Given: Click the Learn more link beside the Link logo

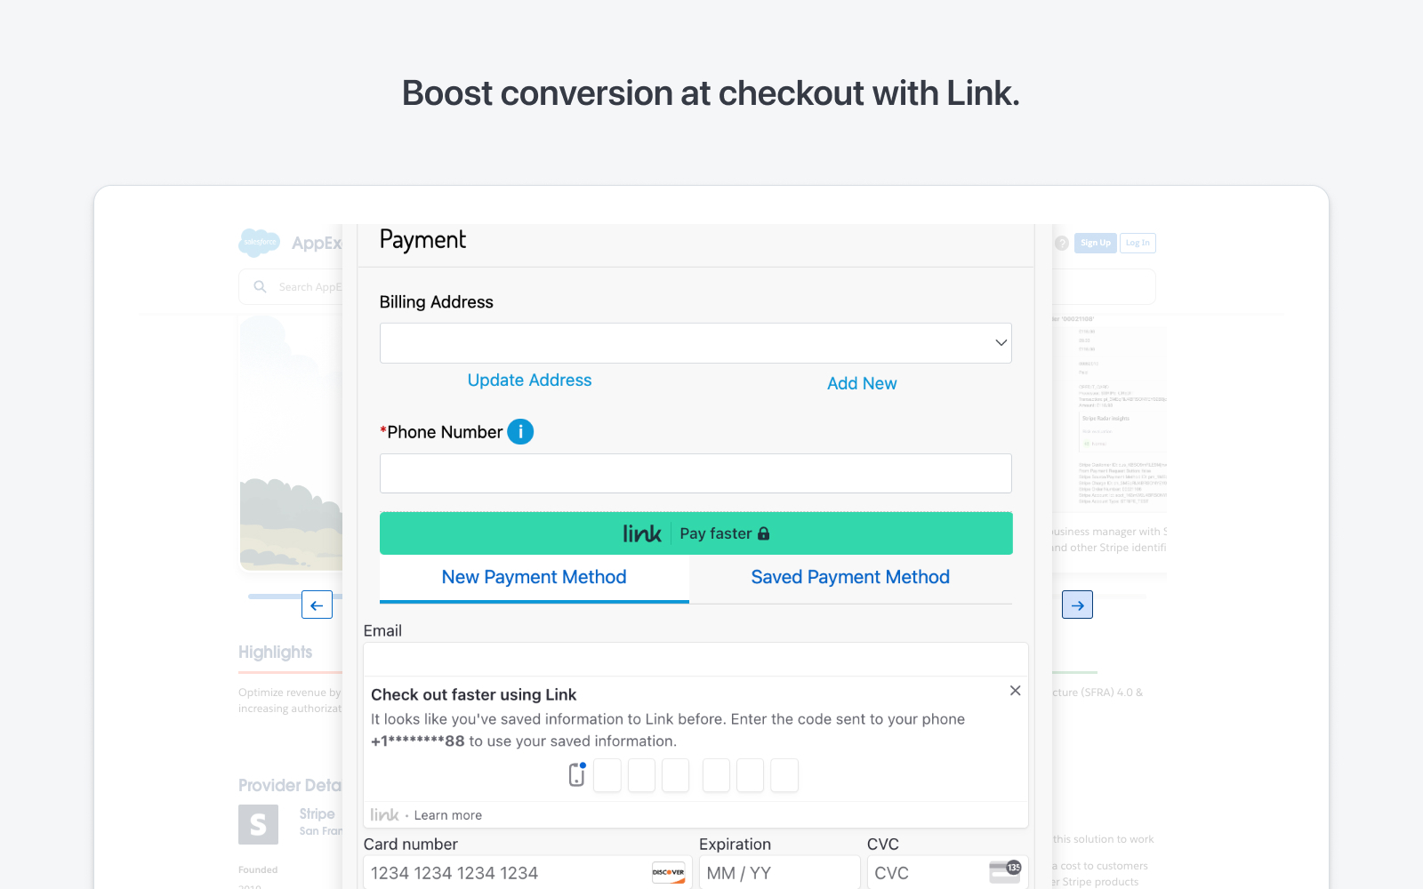Looking at the screenshot, I should point(446,814).
